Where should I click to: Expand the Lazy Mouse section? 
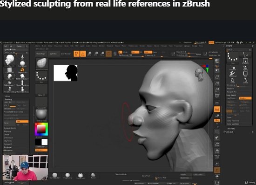coord(231,95)
